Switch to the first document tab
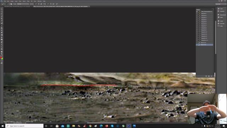 tap(17, 6)
